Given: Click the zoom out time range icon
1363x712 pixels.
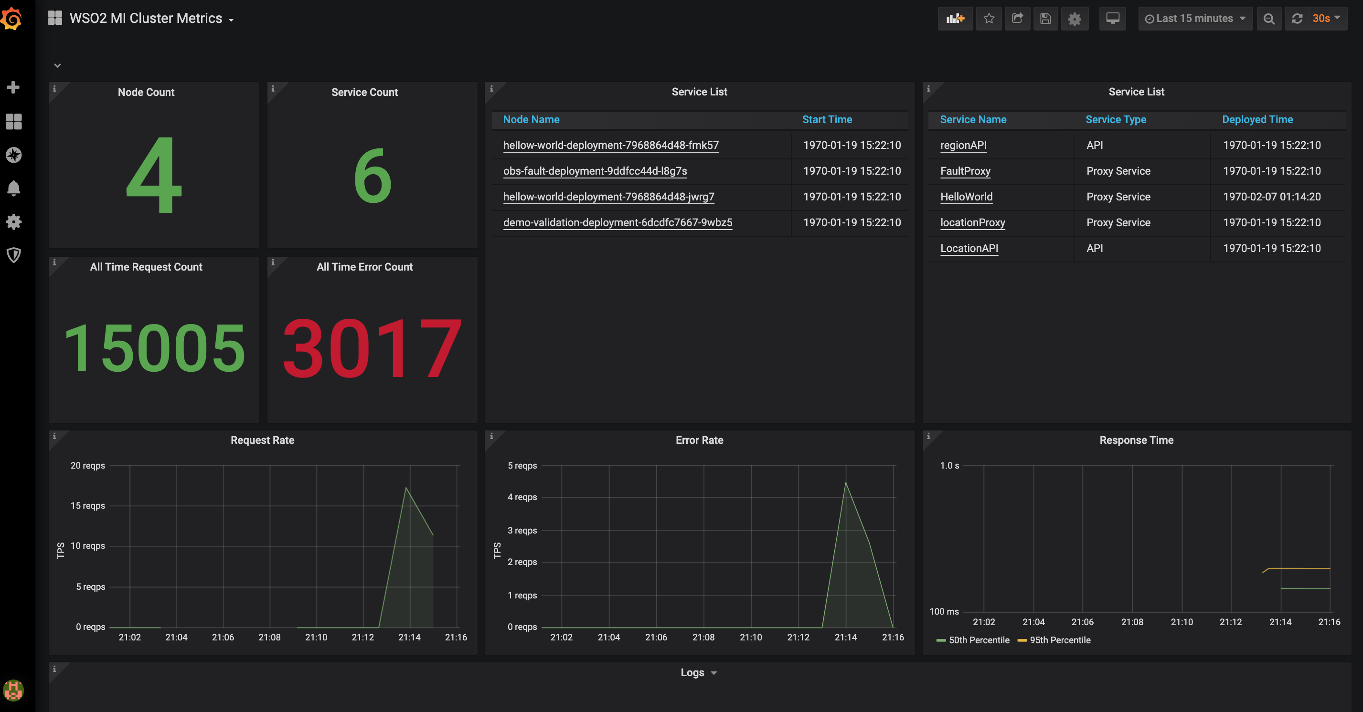Looking at the screenshot, I should pos(1269,19).
